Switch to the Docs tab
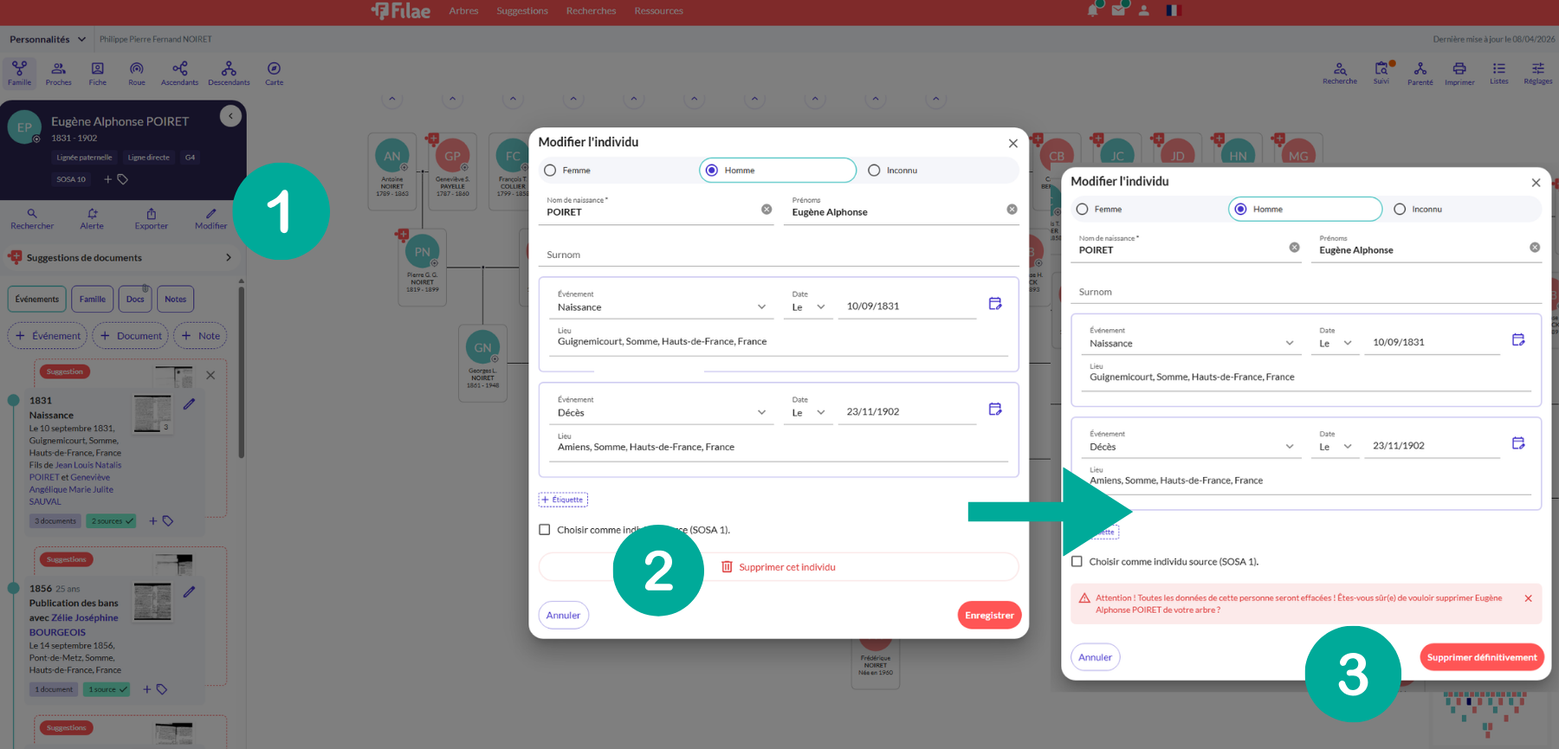This screenshot has width=1559, height=749. pos(135,300)
